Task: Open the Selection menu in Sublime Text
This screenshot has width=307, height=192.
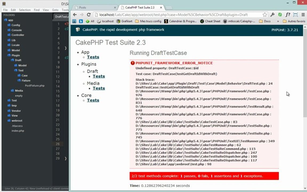Action: (x=25, y=10)
